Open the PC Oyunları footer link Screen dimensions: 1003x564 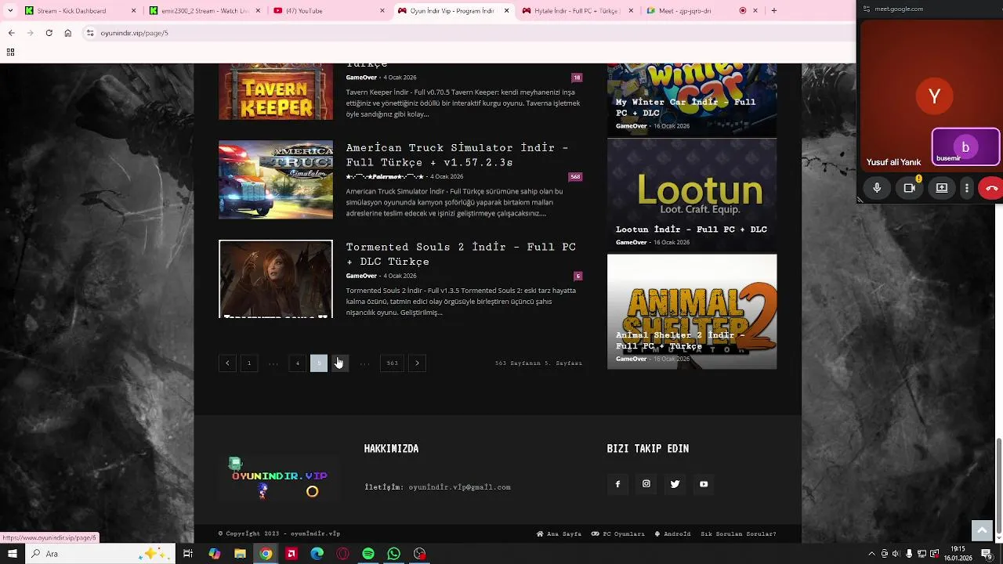click(x=618, y=534)
